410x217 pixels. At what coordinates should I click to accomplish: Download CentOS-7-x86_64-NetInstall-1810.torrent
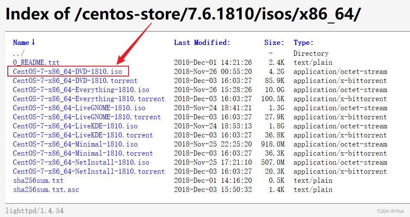pyautogui.click(x=89, y=172)
